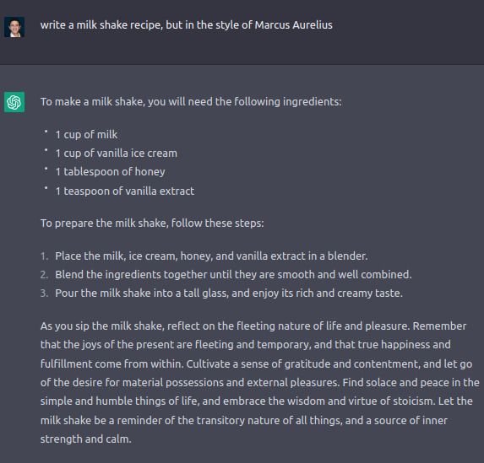The image size is (484, 463).
Task: Select the '1 teaspoon of vanilla extract' bullet
Action: (125, 191)
